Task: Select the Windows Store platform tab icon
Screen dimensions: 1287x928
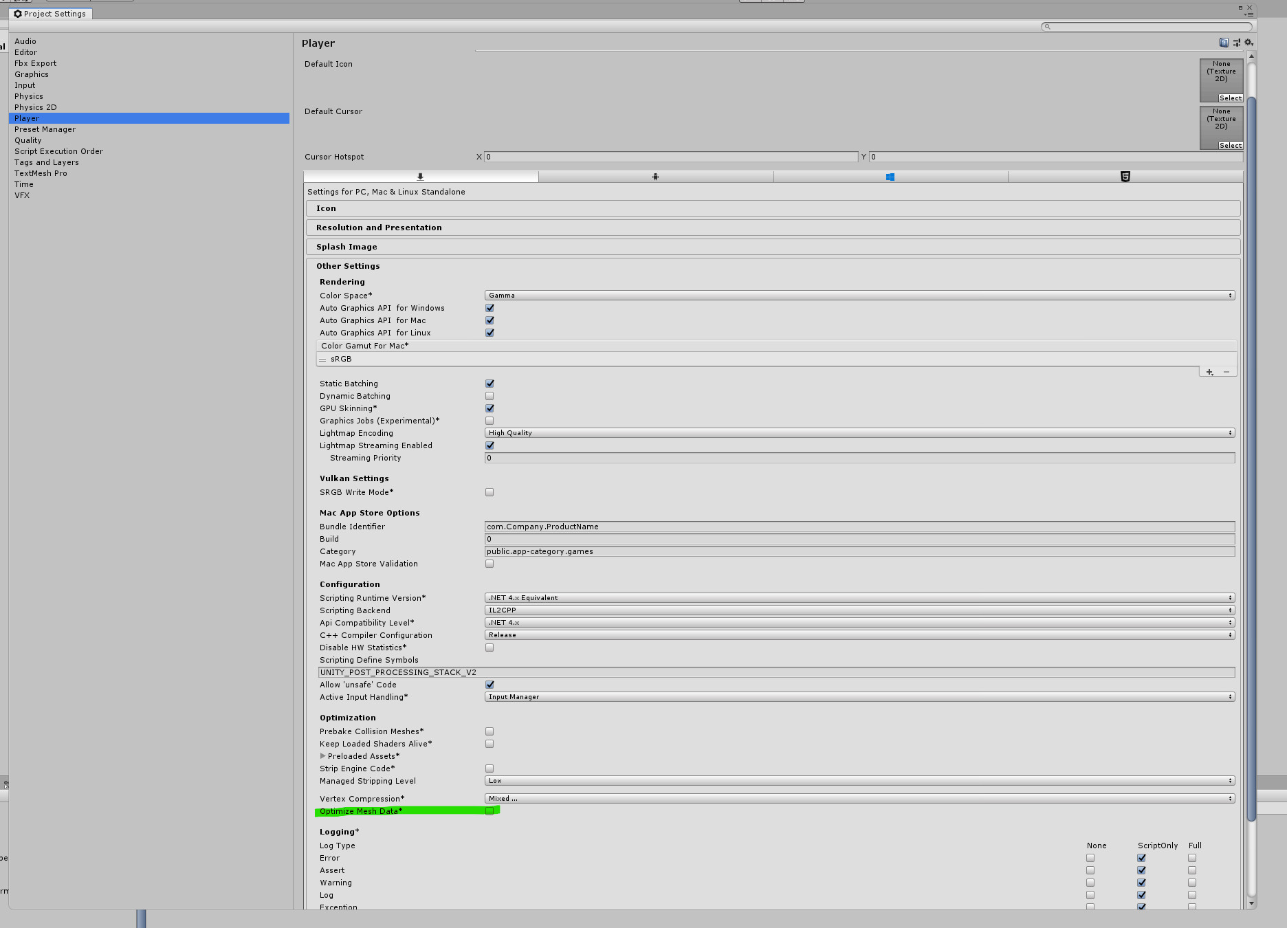Action: click(x=890, y=177)
